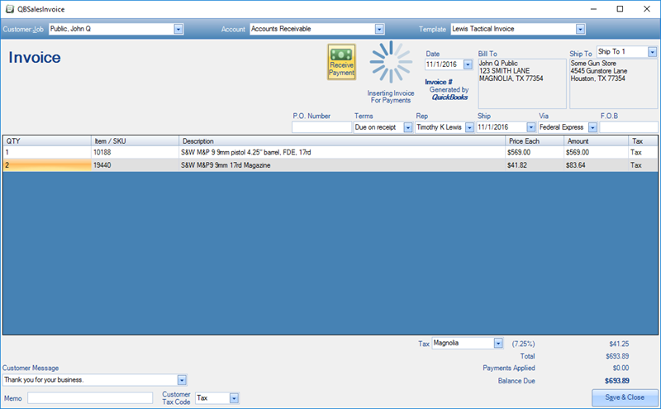Select the item cell 10188

pos(135,152)
